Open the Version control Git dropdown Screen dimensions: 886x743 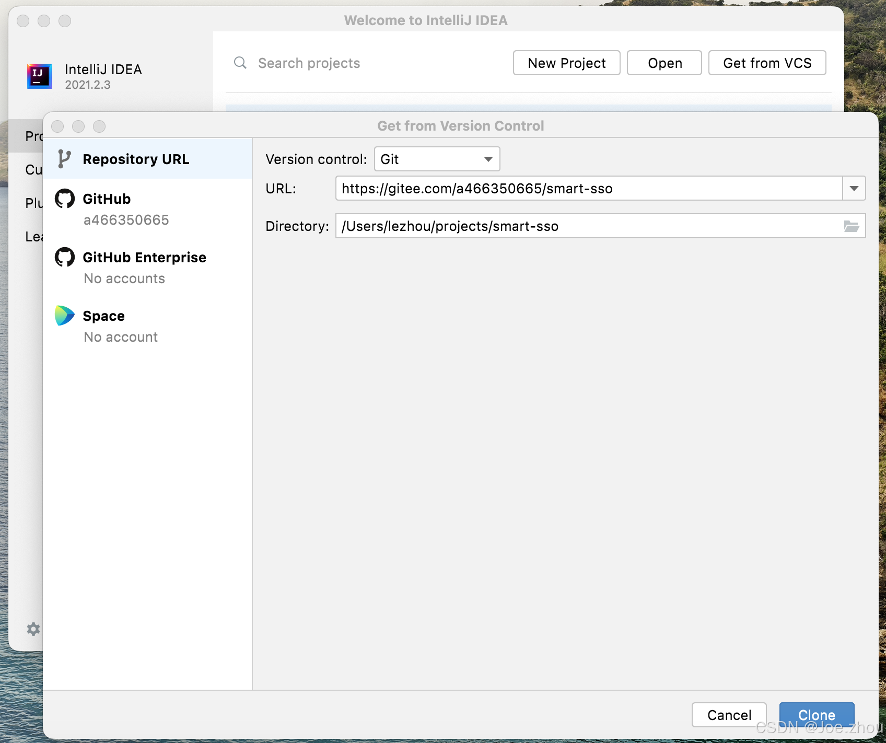[437, 159]
